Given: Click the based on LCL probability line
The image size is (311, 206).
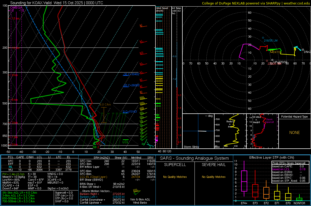Looking at the screenshot, I should pyautogui.click(x=289, y=169).
